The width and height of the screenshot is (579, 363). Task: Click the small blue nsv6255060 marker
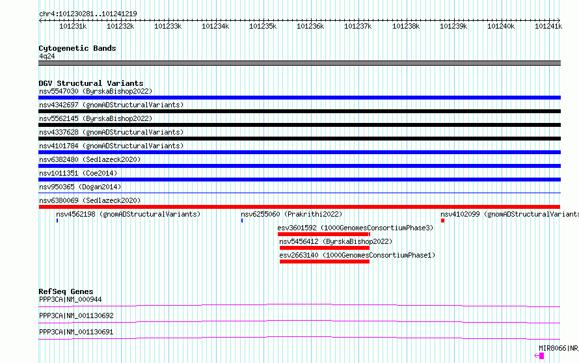242,221
